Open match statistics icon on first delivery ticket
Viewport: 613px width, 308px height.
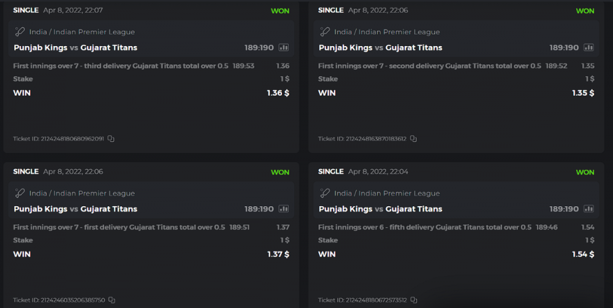284,209
